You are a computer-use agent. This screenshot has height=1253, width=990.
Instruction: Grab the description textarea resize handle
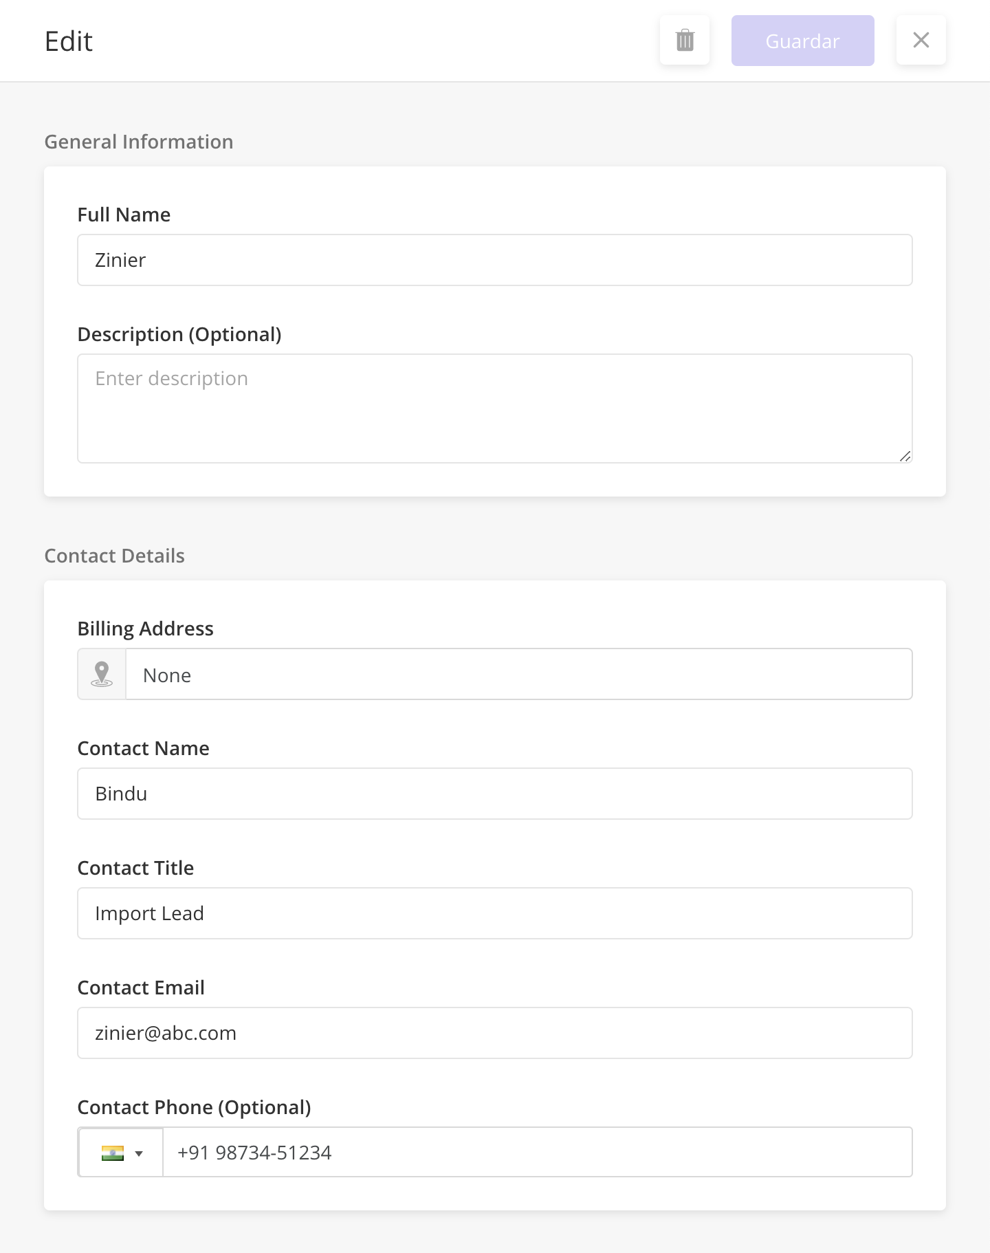(x=905, y=456)
